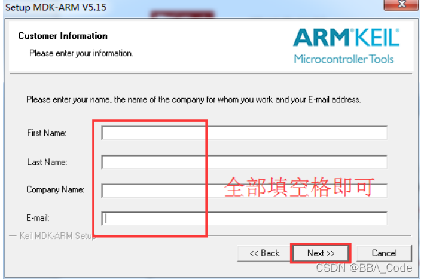This screenshot has height=279, width=421.
Task: Select the Last Name label
Action: 47,162
